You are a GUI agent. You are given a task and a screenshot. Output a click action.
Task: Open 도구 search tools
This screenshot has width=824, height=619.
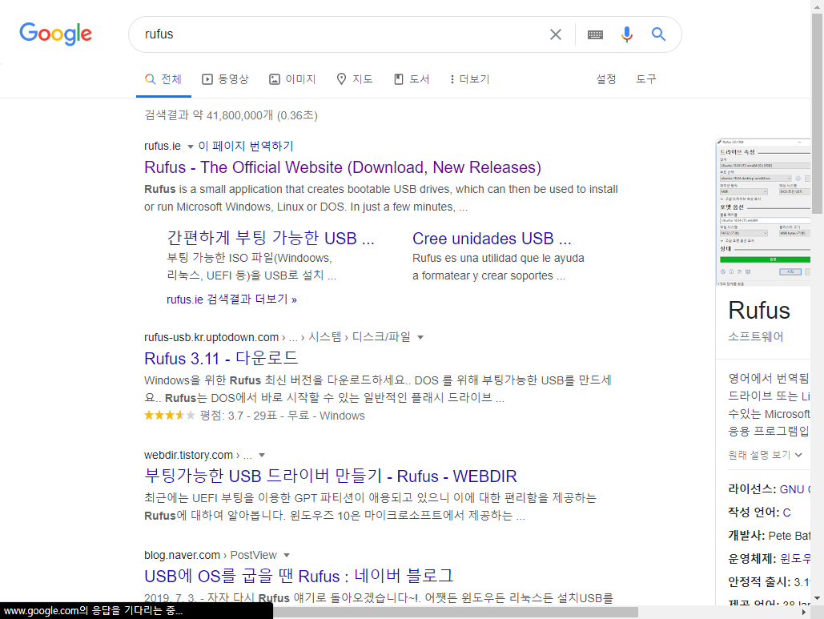[646, 79]
